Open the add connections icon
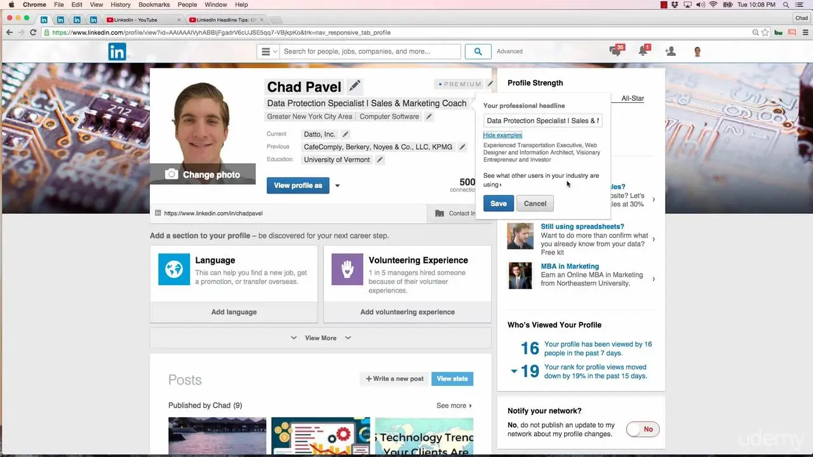Screen dimensions: 813x457 669,51
